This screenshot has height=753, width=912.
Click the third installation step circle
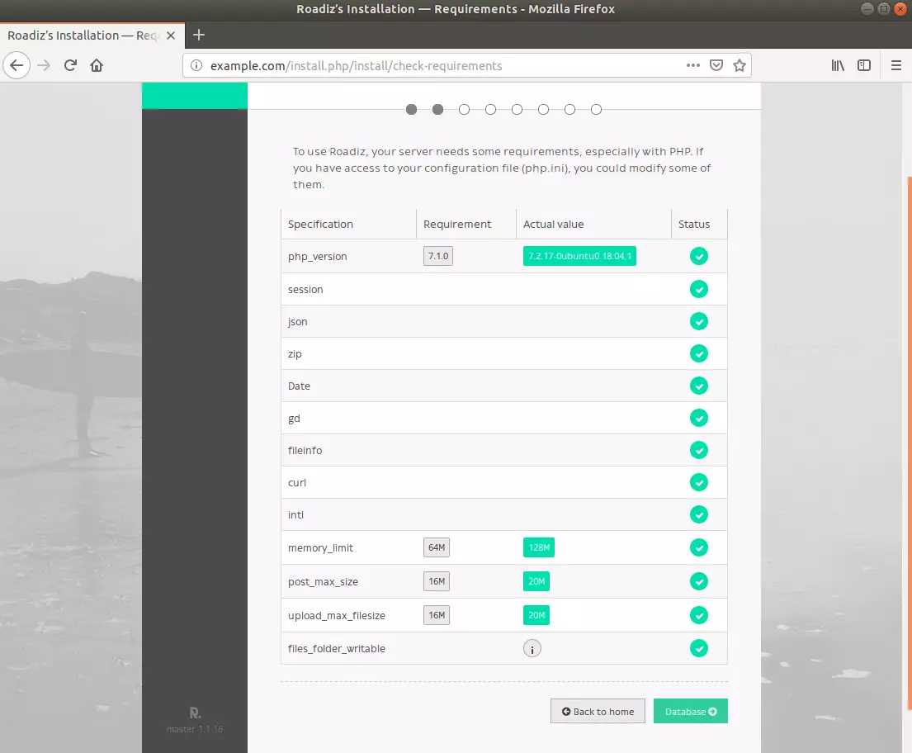(x=464, y=110)
